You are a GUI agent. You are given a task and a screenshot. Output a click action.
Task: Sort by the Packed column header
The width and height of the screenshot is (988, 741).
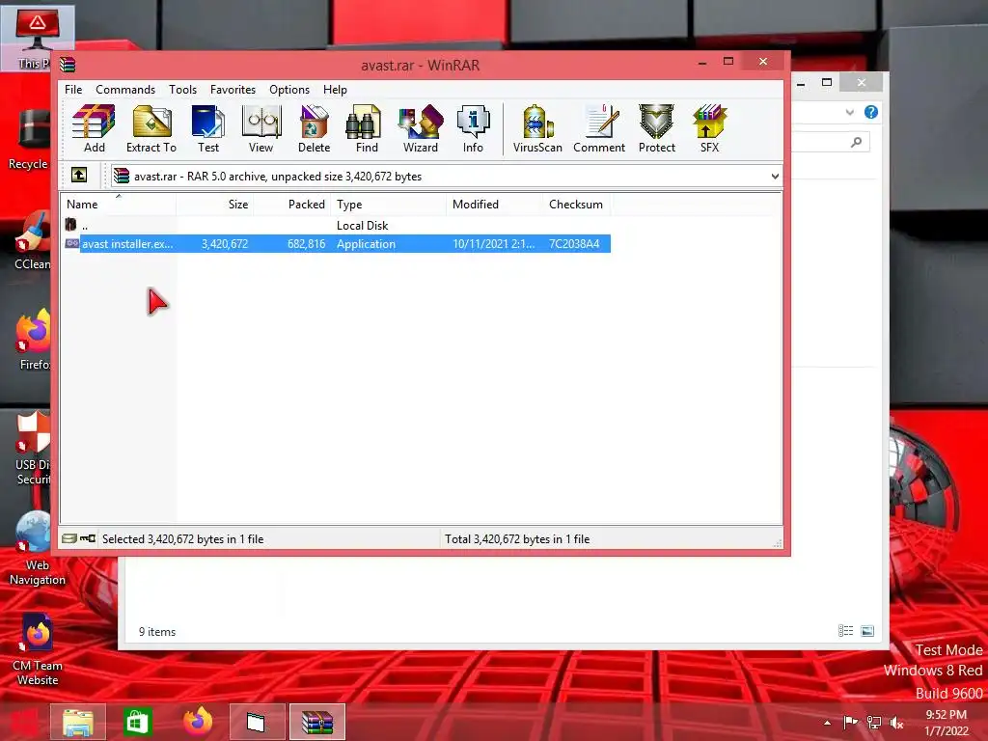(x=291, y=205)
